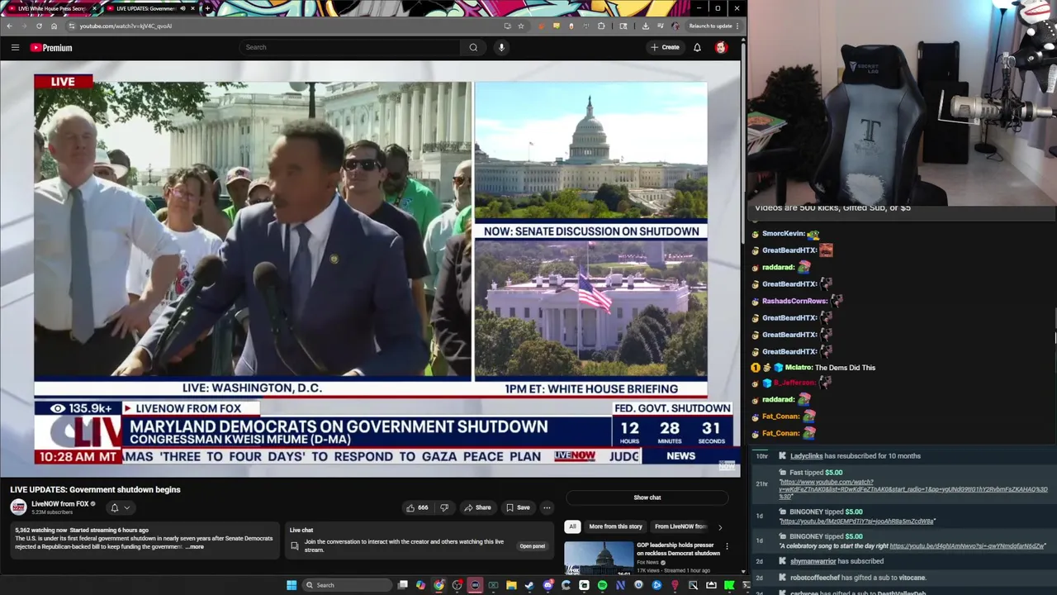Viewport: 1057px width, 595px height.
Task: Select the All filter chip
Action: click(572, 526)
